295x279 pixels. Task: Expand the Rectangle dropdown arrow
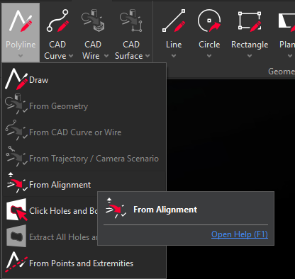pos(250,56)
